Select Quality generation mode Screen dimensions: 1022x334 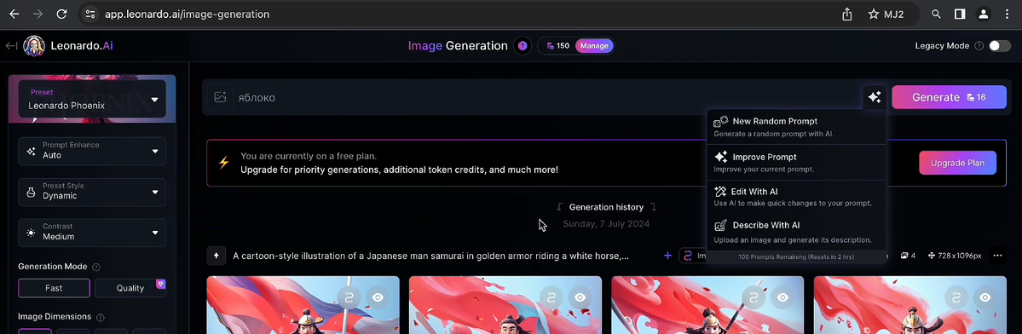130,288
